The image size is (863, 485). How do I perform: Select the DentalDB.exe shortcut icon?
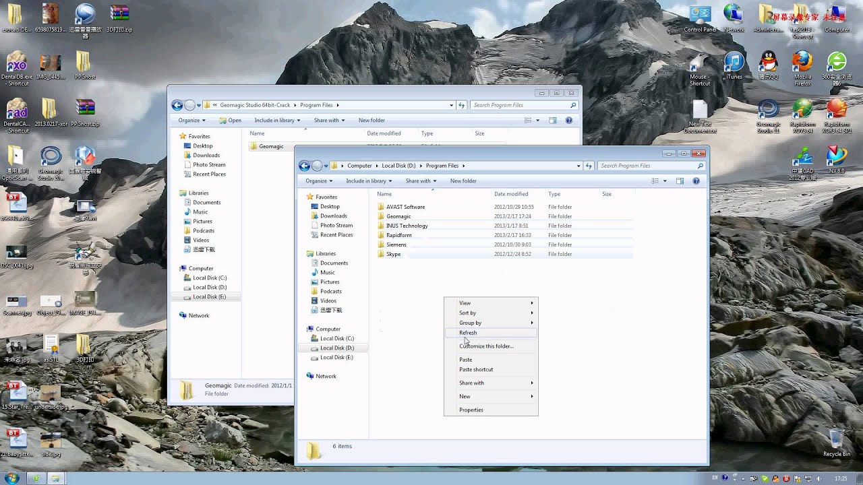16,69
